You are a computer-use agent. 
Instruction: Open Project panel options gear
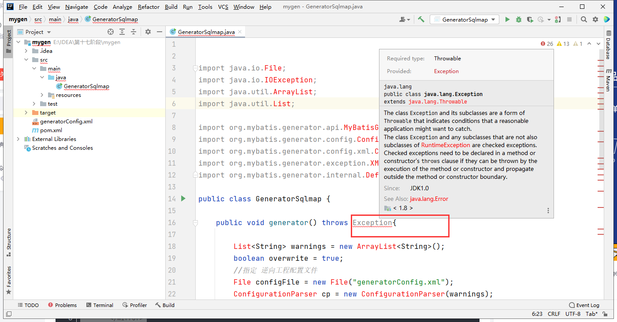pyautogui.click(x=148, y=32)
